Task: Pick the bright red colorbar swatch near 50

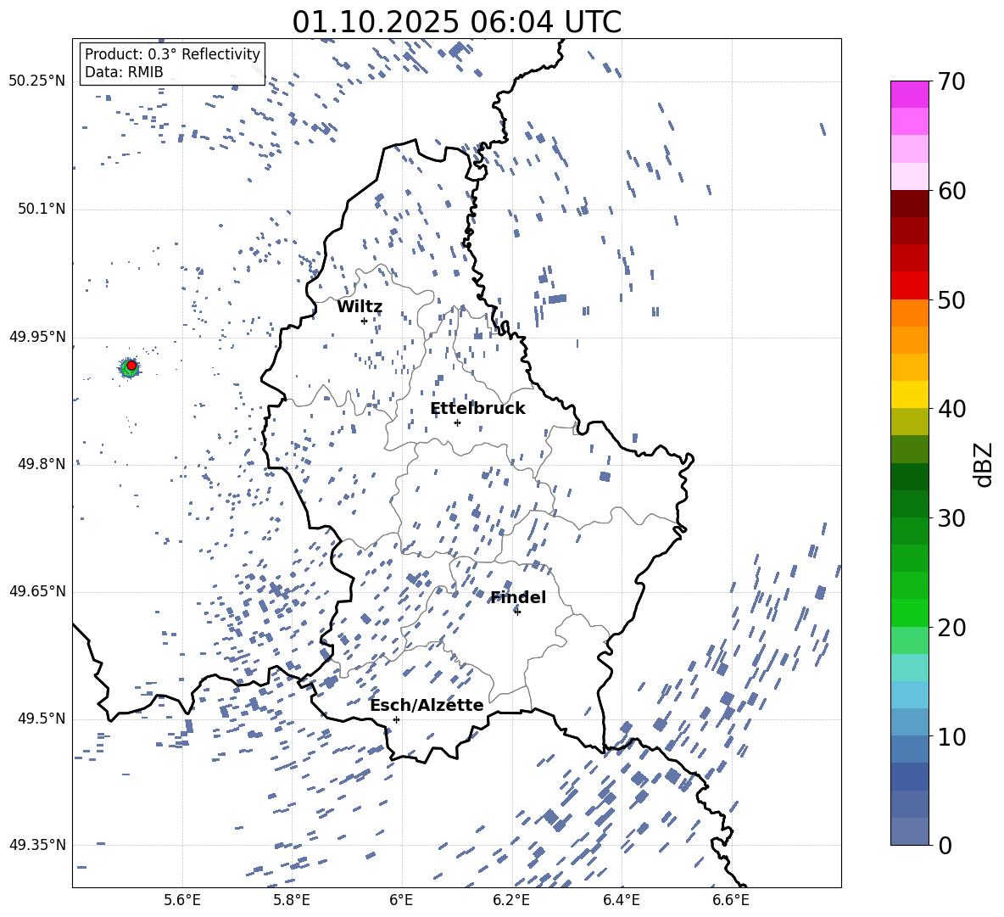Action: [x=909, y=285]
